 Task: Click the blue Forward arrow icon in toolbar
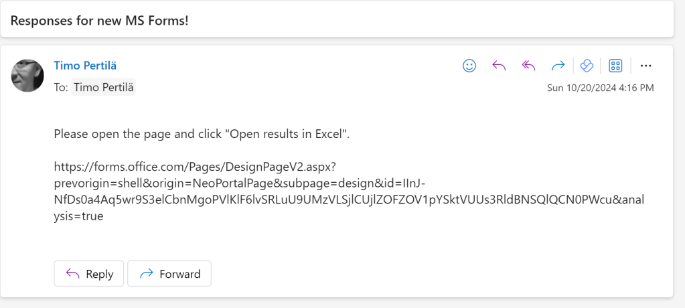point(558,66)
